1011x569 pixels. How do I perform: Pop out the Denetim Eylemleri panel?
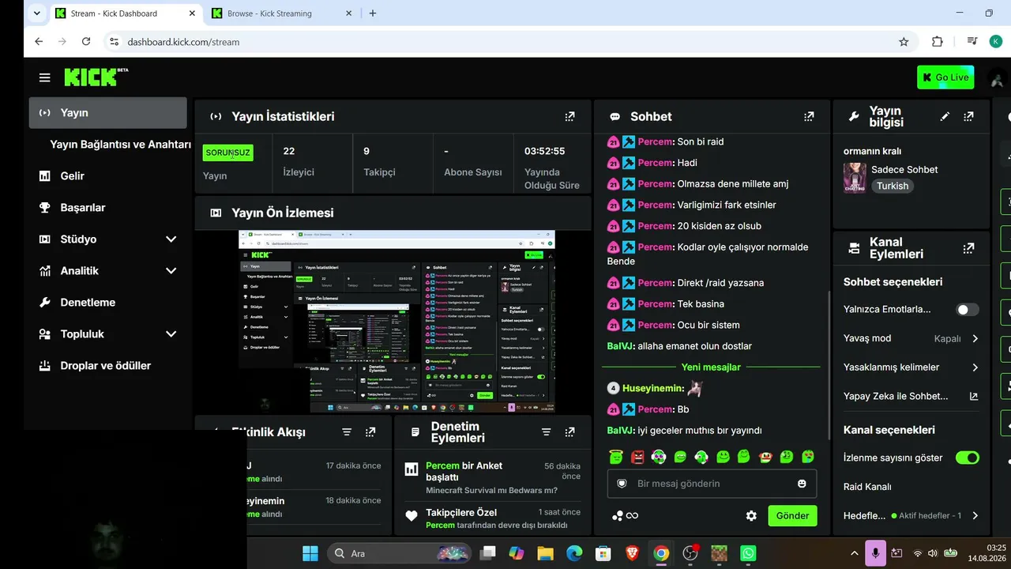coord(569,432)
